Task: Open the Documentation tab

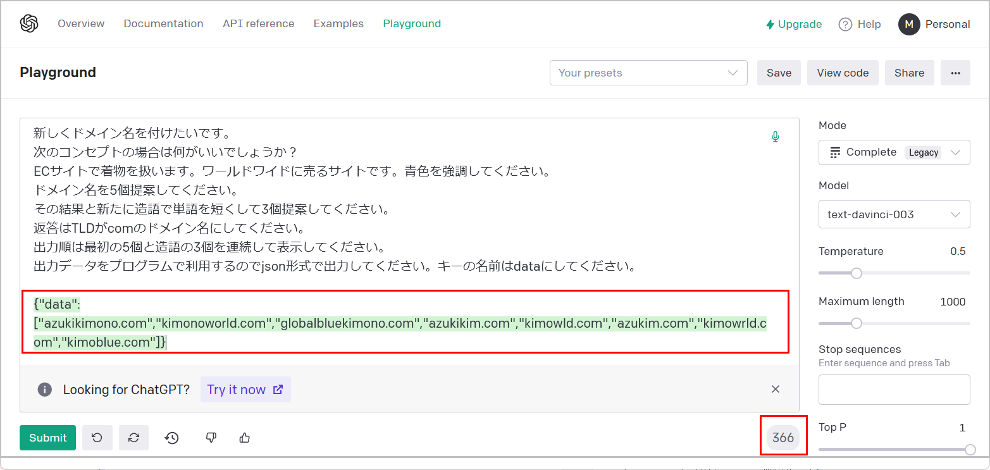Action: tap(163, 23)
